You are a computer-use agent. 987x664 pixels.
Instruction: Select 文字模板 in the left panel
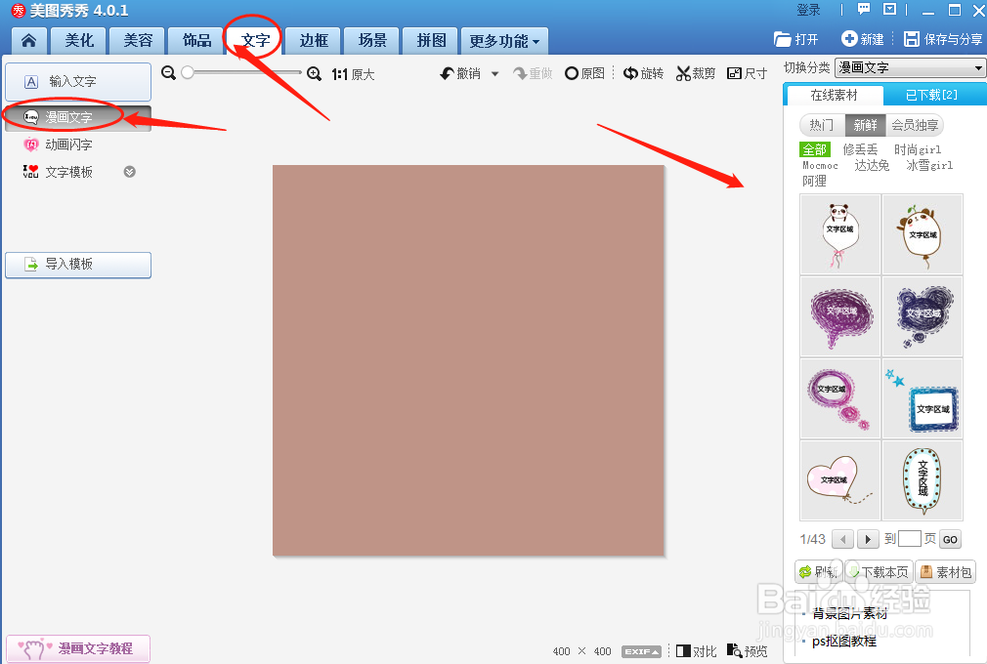pos(68,172)
